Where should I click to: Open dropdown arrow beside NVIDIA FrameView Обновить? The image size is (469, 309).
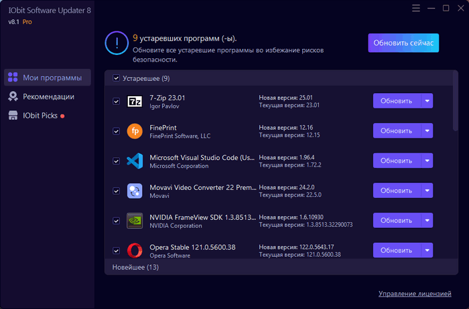tap(427, 220)
